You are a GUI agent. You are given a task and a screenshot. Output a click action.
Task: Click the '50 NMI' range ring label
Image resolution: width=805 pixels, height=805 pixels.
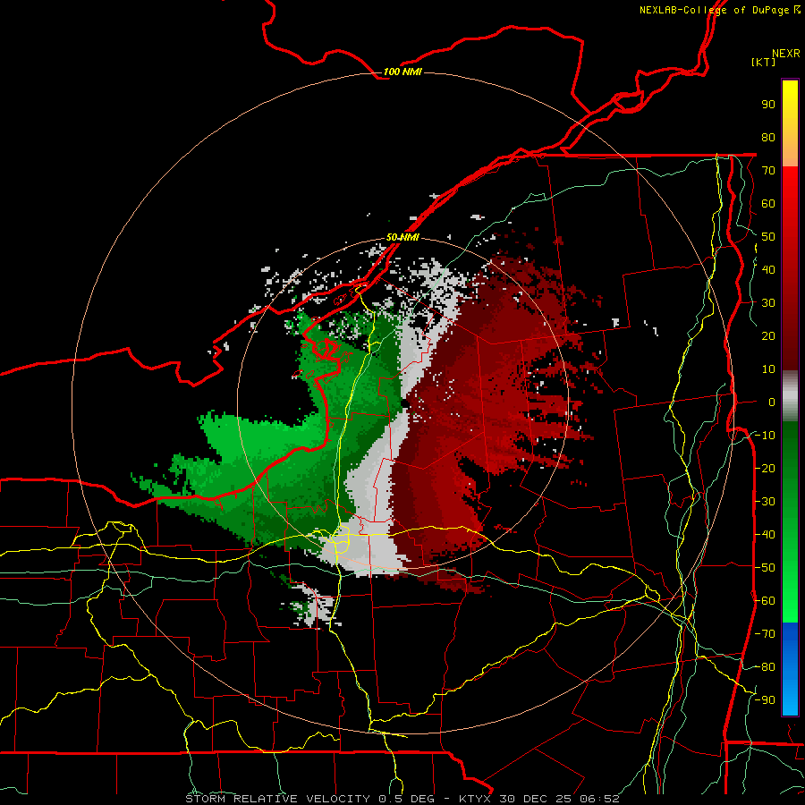[x=402, y=237]
